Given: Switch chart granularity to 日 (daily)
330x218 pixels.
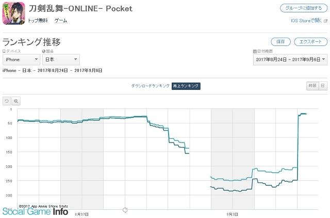Looking at the screenshot, I should click(x=323, y=86).
